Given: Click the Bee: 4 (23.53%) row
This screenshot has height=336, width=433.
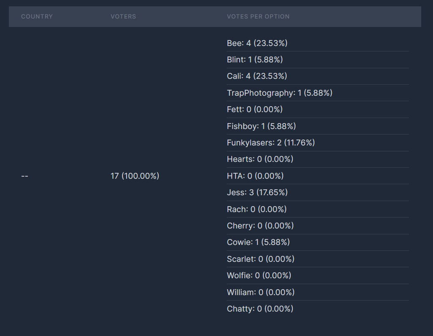Looking at the screenshot, I should pyautogui.click(x=257, y=43).
